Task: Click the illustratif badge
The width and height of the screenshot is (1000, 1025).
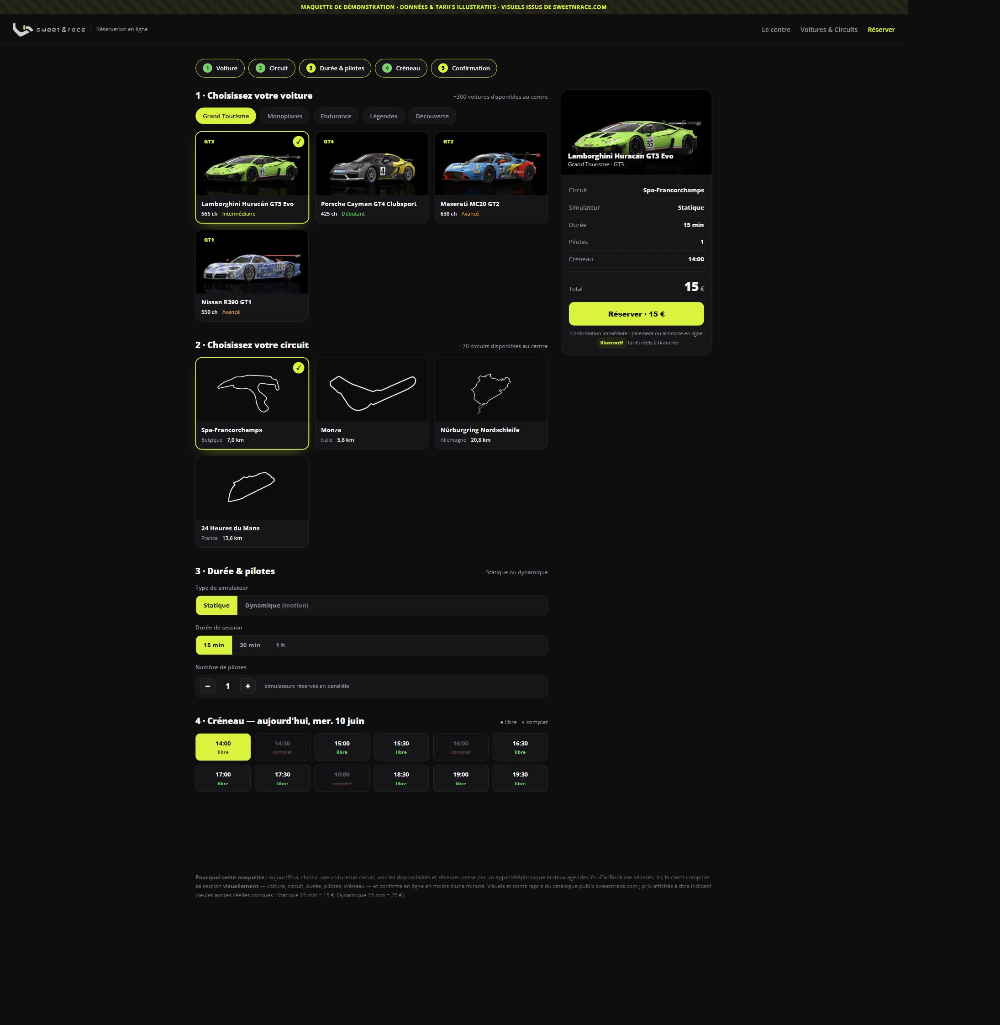Action: [611, 343]
